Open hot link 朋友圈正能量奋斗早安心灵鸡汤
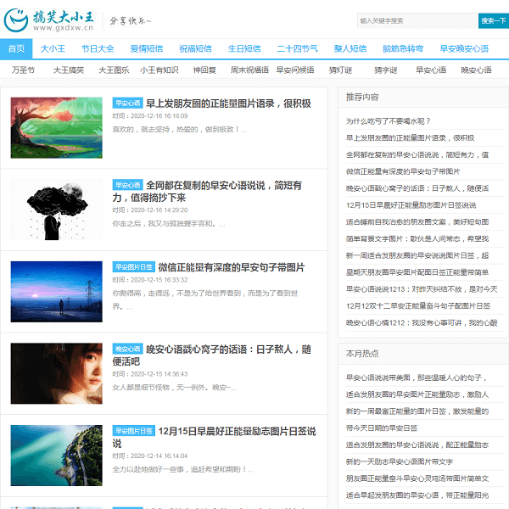This screenshot has height=509, width=509. click(417, 478)
